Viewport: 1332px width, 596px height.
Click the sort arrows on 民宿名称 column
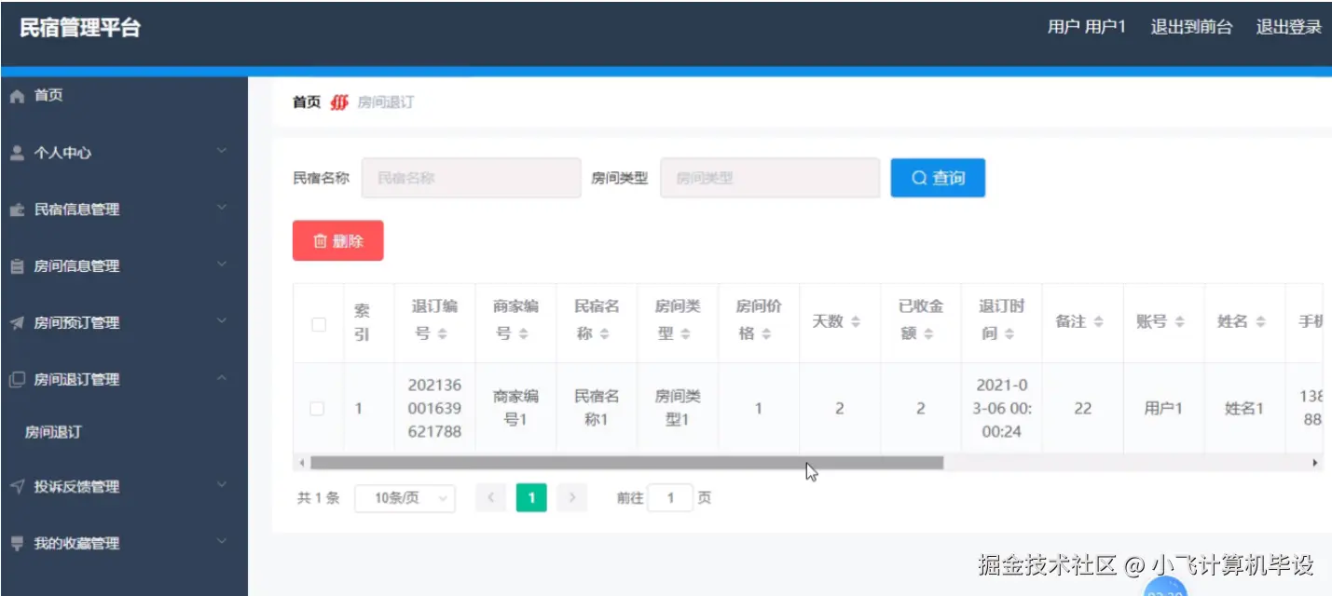tap(605, 333)
